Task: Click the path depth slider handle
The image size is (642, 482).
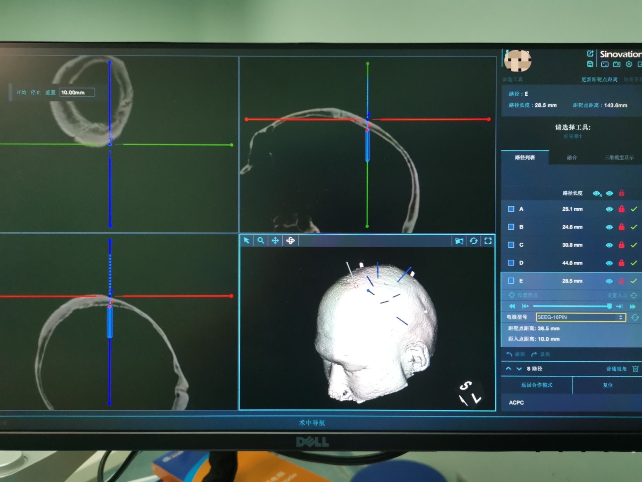Action: [x=609, y=306]
